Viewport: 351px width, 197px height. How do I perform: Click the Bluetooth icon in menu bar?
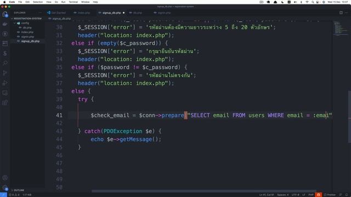tap(301, 2)
